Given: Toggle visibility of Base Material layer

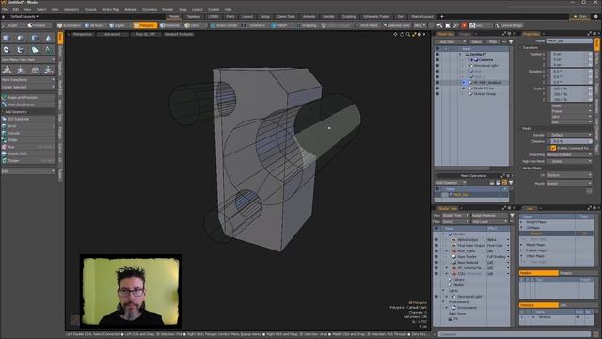Looking at the screenshot, I should [436, 262].
